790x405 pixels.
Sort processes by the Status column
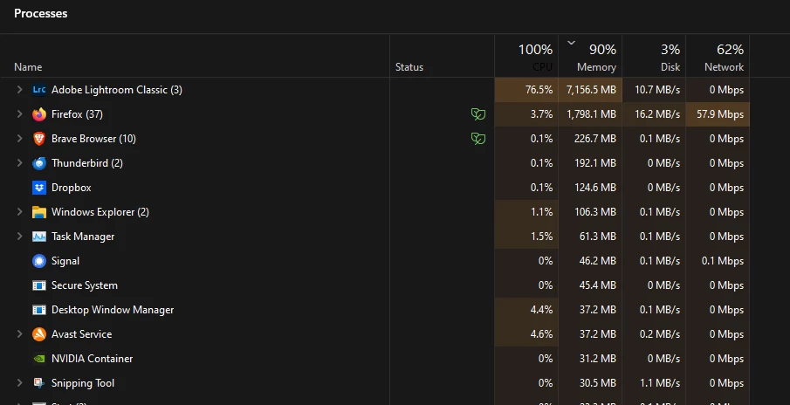point(409,67)
